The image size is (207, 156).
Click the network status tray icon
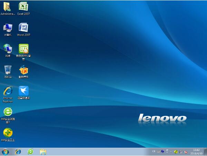181,152
